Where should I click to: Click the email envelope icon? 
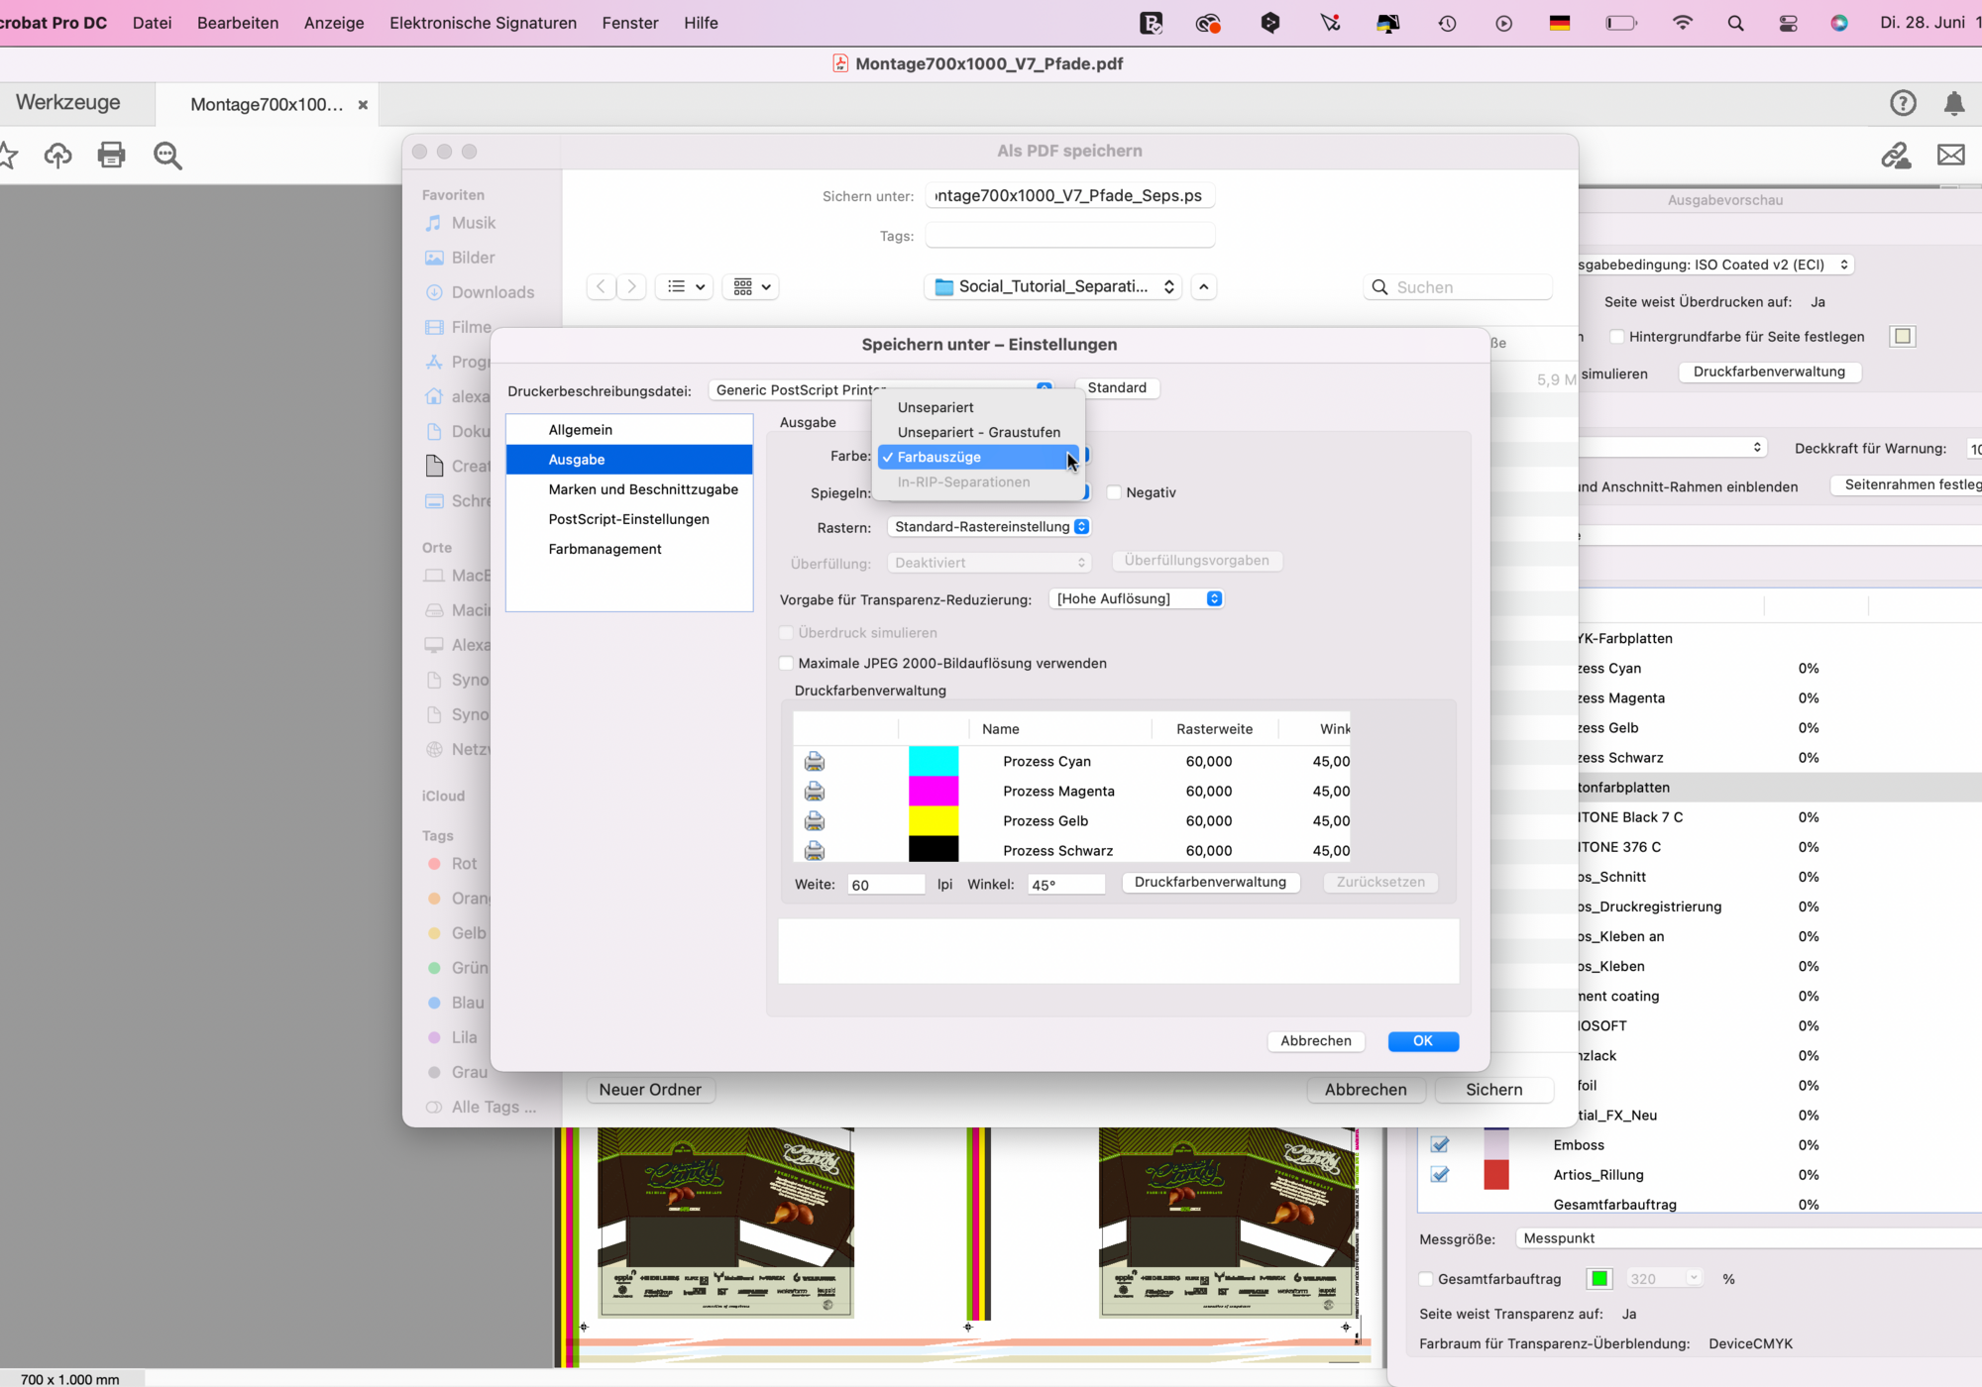(1950, 156)
